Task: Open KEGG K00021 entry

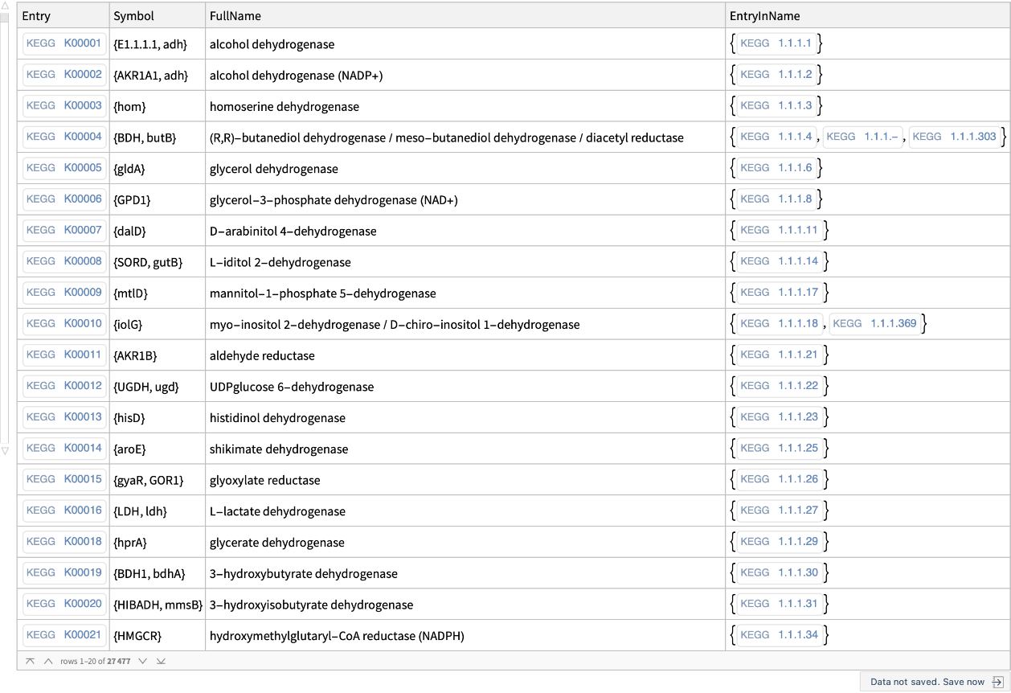Action: tap(64, 635)
